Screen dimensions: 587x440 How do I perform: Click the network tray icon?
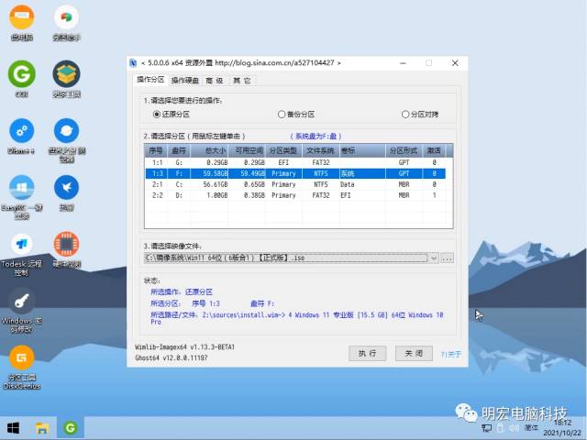(486, 428)
